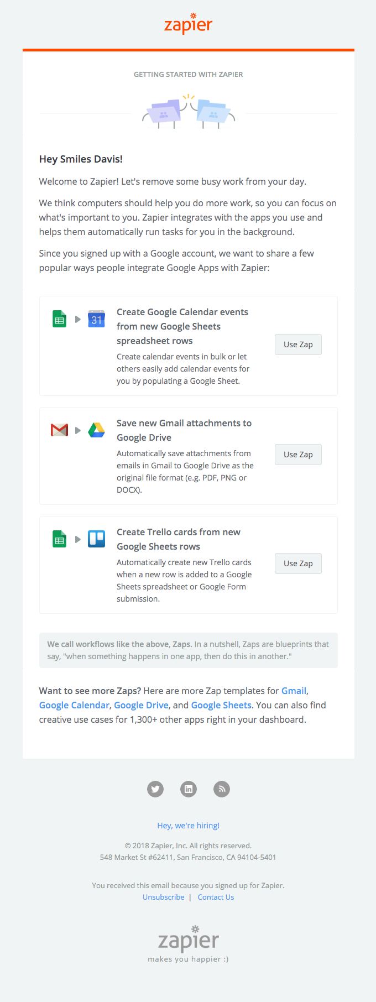Click the Google Drive triangle icon
Screen dimensions: 376x1002
tap(97, 430)
